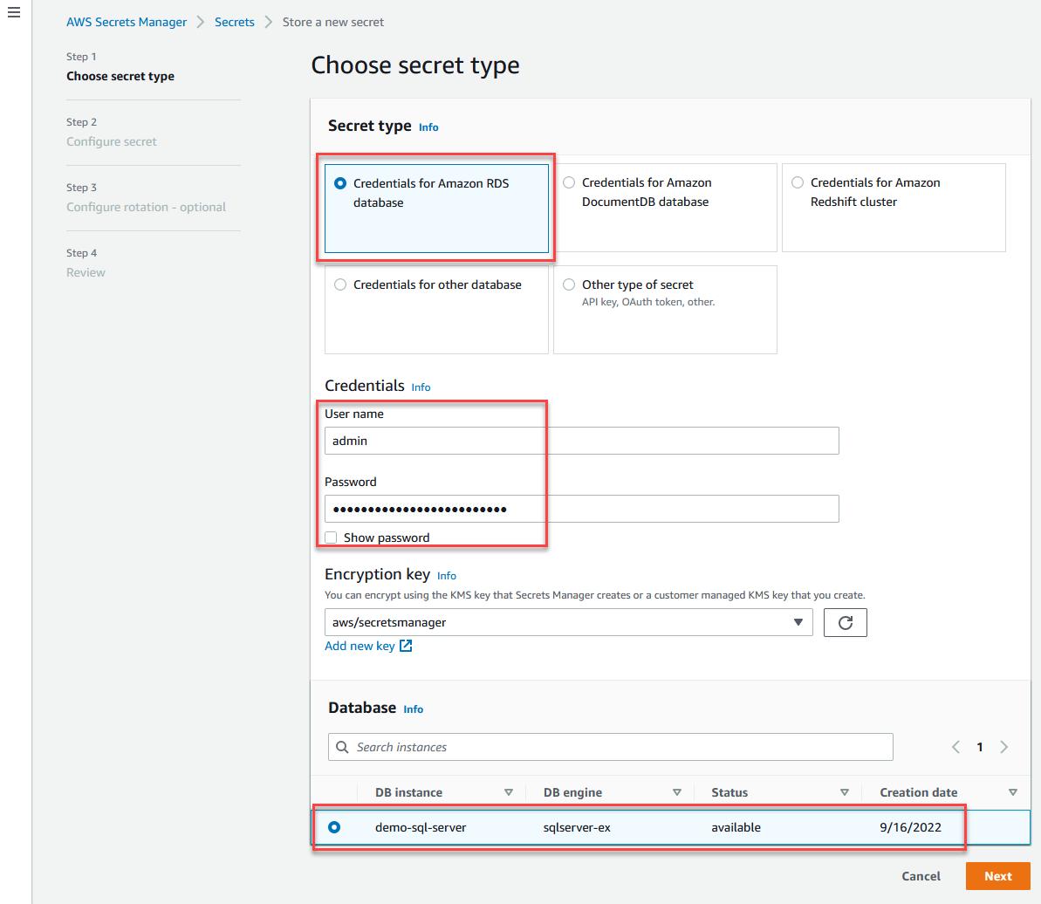This screenshot has height=904, width=1041.
Task: Click the Creation date column header
Action: tap(919, 792)
